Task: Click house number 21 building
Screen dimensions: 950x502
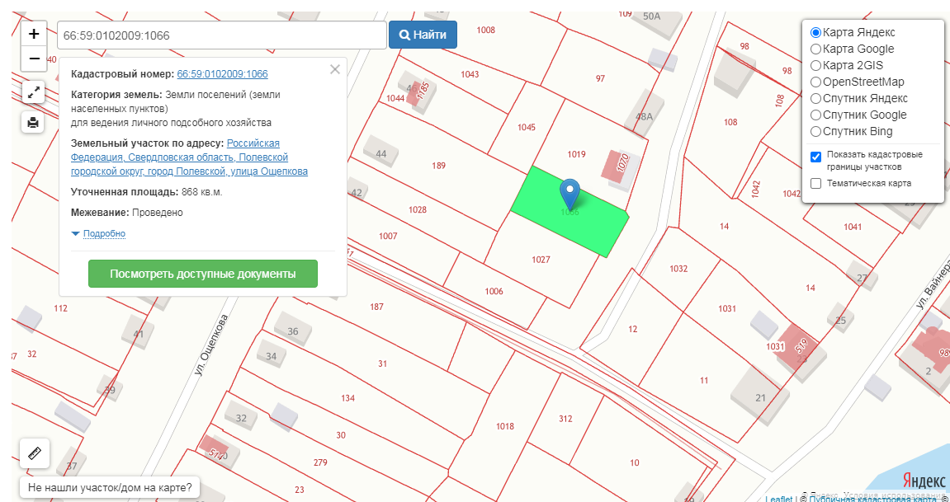Action: 760,397
